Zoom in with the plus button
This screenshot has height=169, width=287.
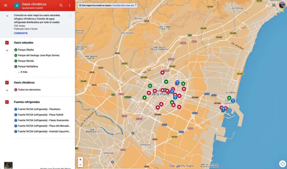[80, 160]
